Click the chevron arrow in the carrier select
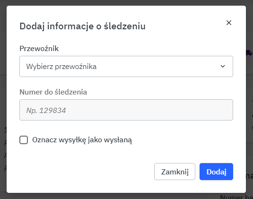This screenshot has width=253, height=199. point(223,66)
